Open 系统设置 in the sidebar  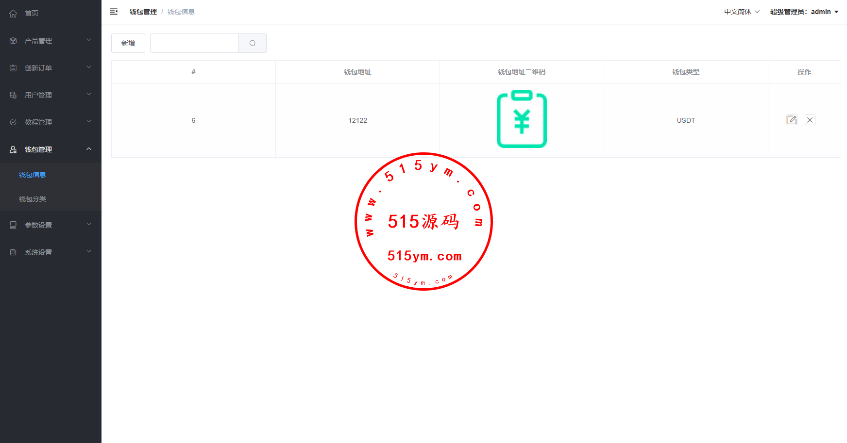pos(38,252)
